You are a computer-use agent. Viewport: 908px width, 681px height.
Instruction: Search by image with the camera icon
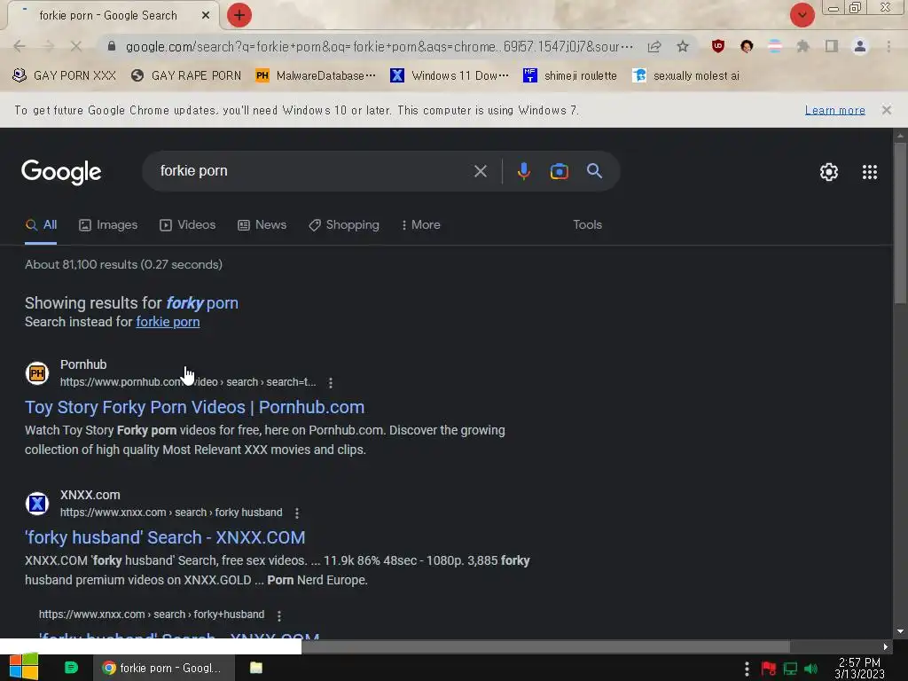click(x=559, y=171)
